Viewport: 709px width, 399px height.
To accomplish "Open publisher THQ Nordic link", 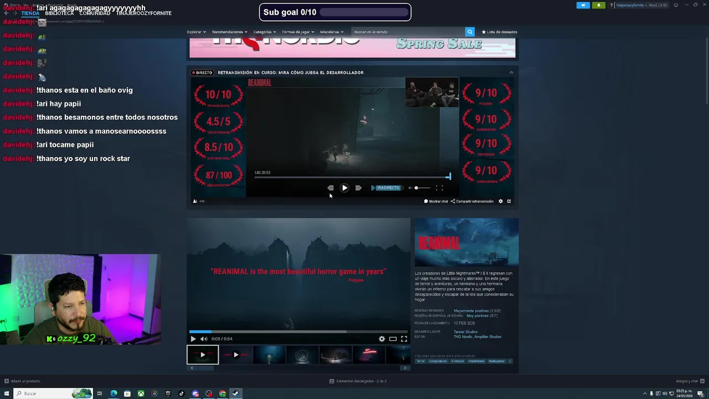I will pyautogui.click(x=463, y=337).
